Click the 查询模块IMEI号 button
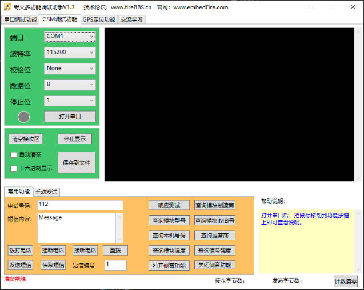The image size is (364, 290). [215, 220]
